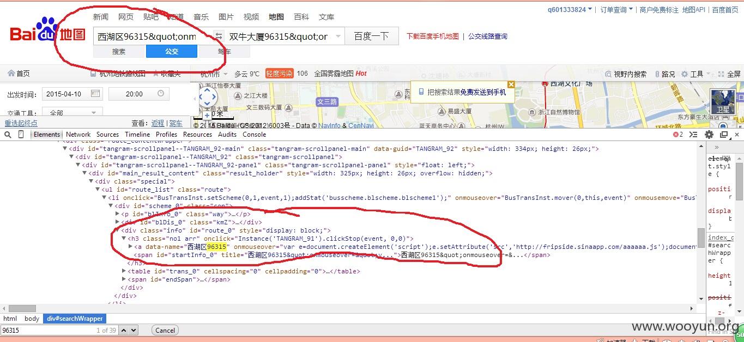Image resolution: width=744 pixels, height=342 pixels.
Task: Open the Resources tab
Action: [x=197, y=135]
